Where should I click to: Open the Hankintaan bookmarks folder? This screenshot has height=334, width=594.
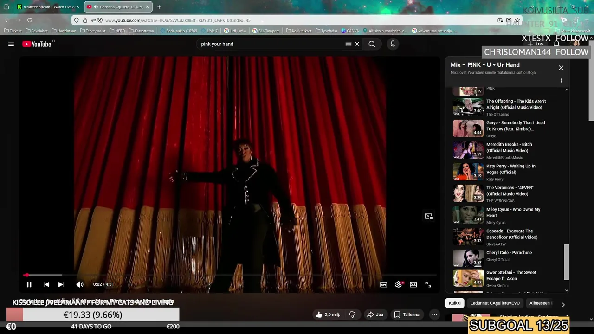pos(64,31)
